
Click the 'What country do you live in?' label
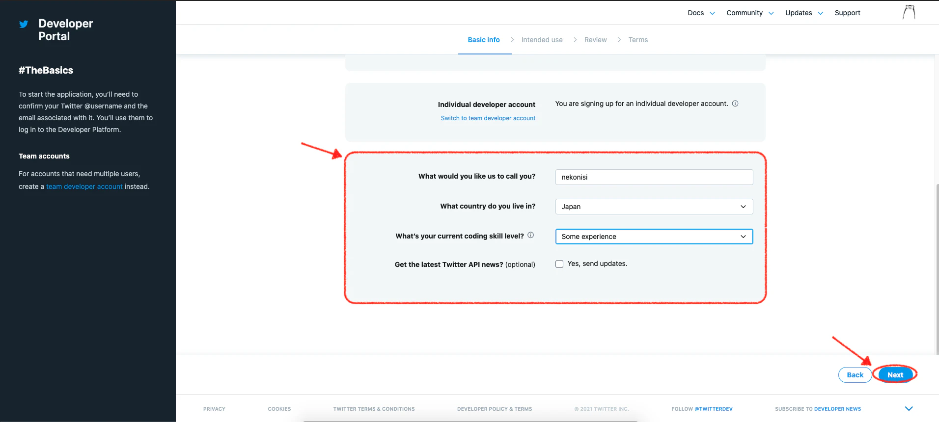[x=488, y=206]
